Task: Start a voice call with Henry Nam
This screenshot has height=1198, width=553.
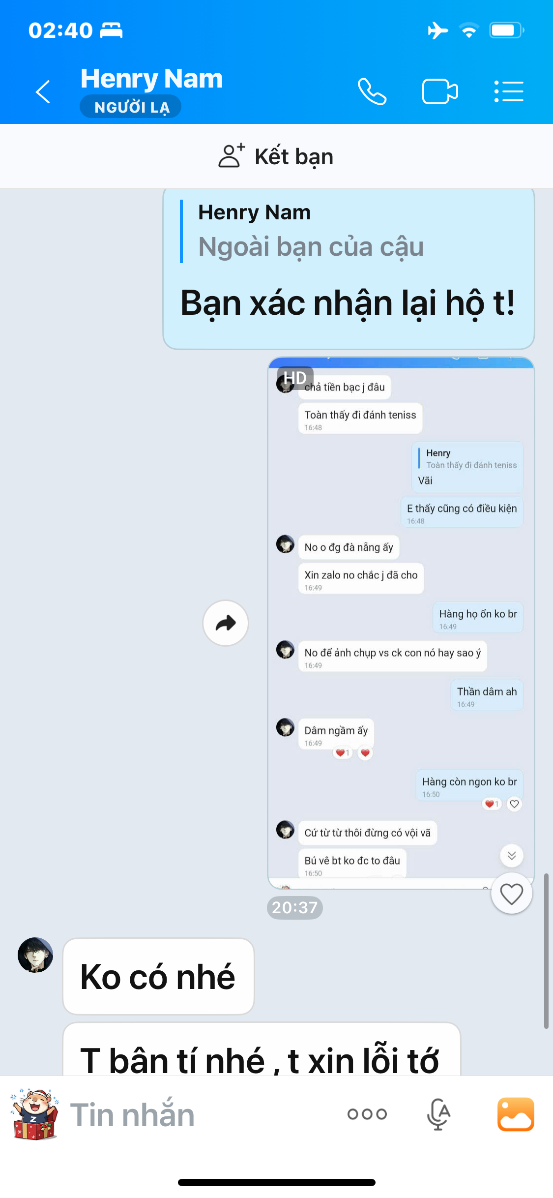Action: (372, 91)
